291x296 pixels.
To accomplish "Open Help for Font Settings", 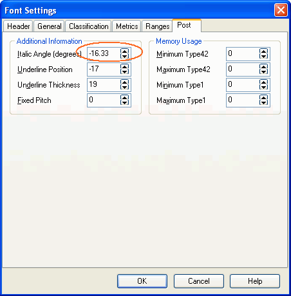I will pyautogui.click(x=255, y=281).
